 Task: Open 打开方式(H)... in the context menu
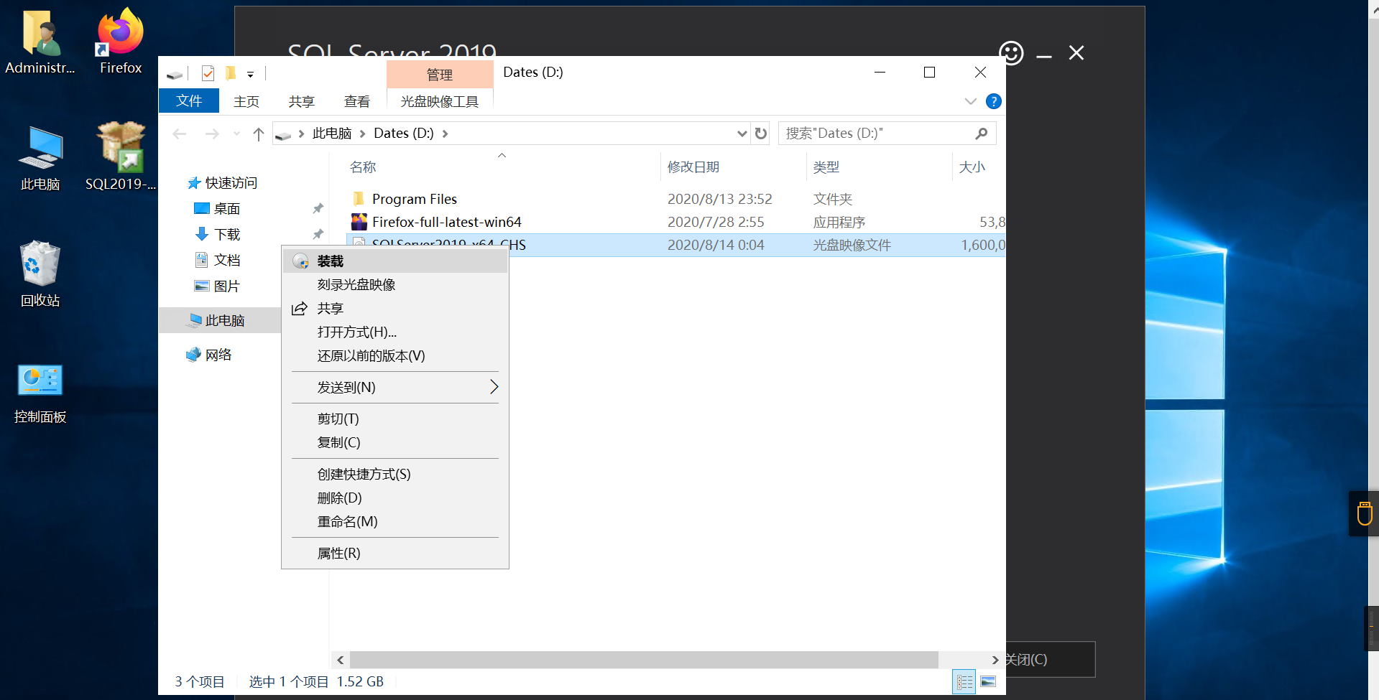pos(395,332)
